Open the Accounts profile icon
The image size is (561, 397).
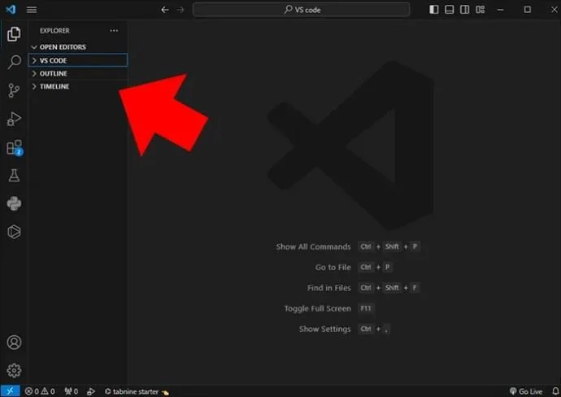click(x=14, y=342)
